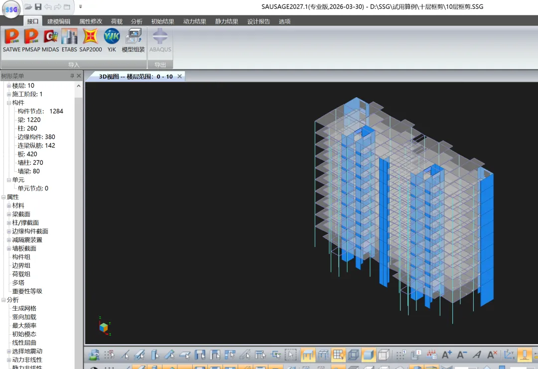This screenshot has width=538, height=369.
Task: Select 生成网格 in the analysis tree
Action: coord(24,308)
